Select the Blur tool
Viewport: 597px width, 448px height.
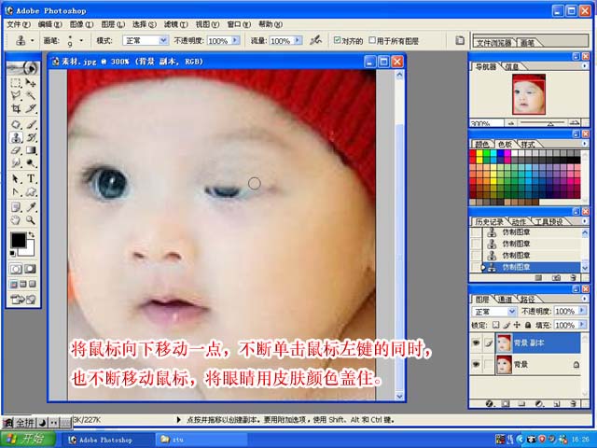click(16, 163)
